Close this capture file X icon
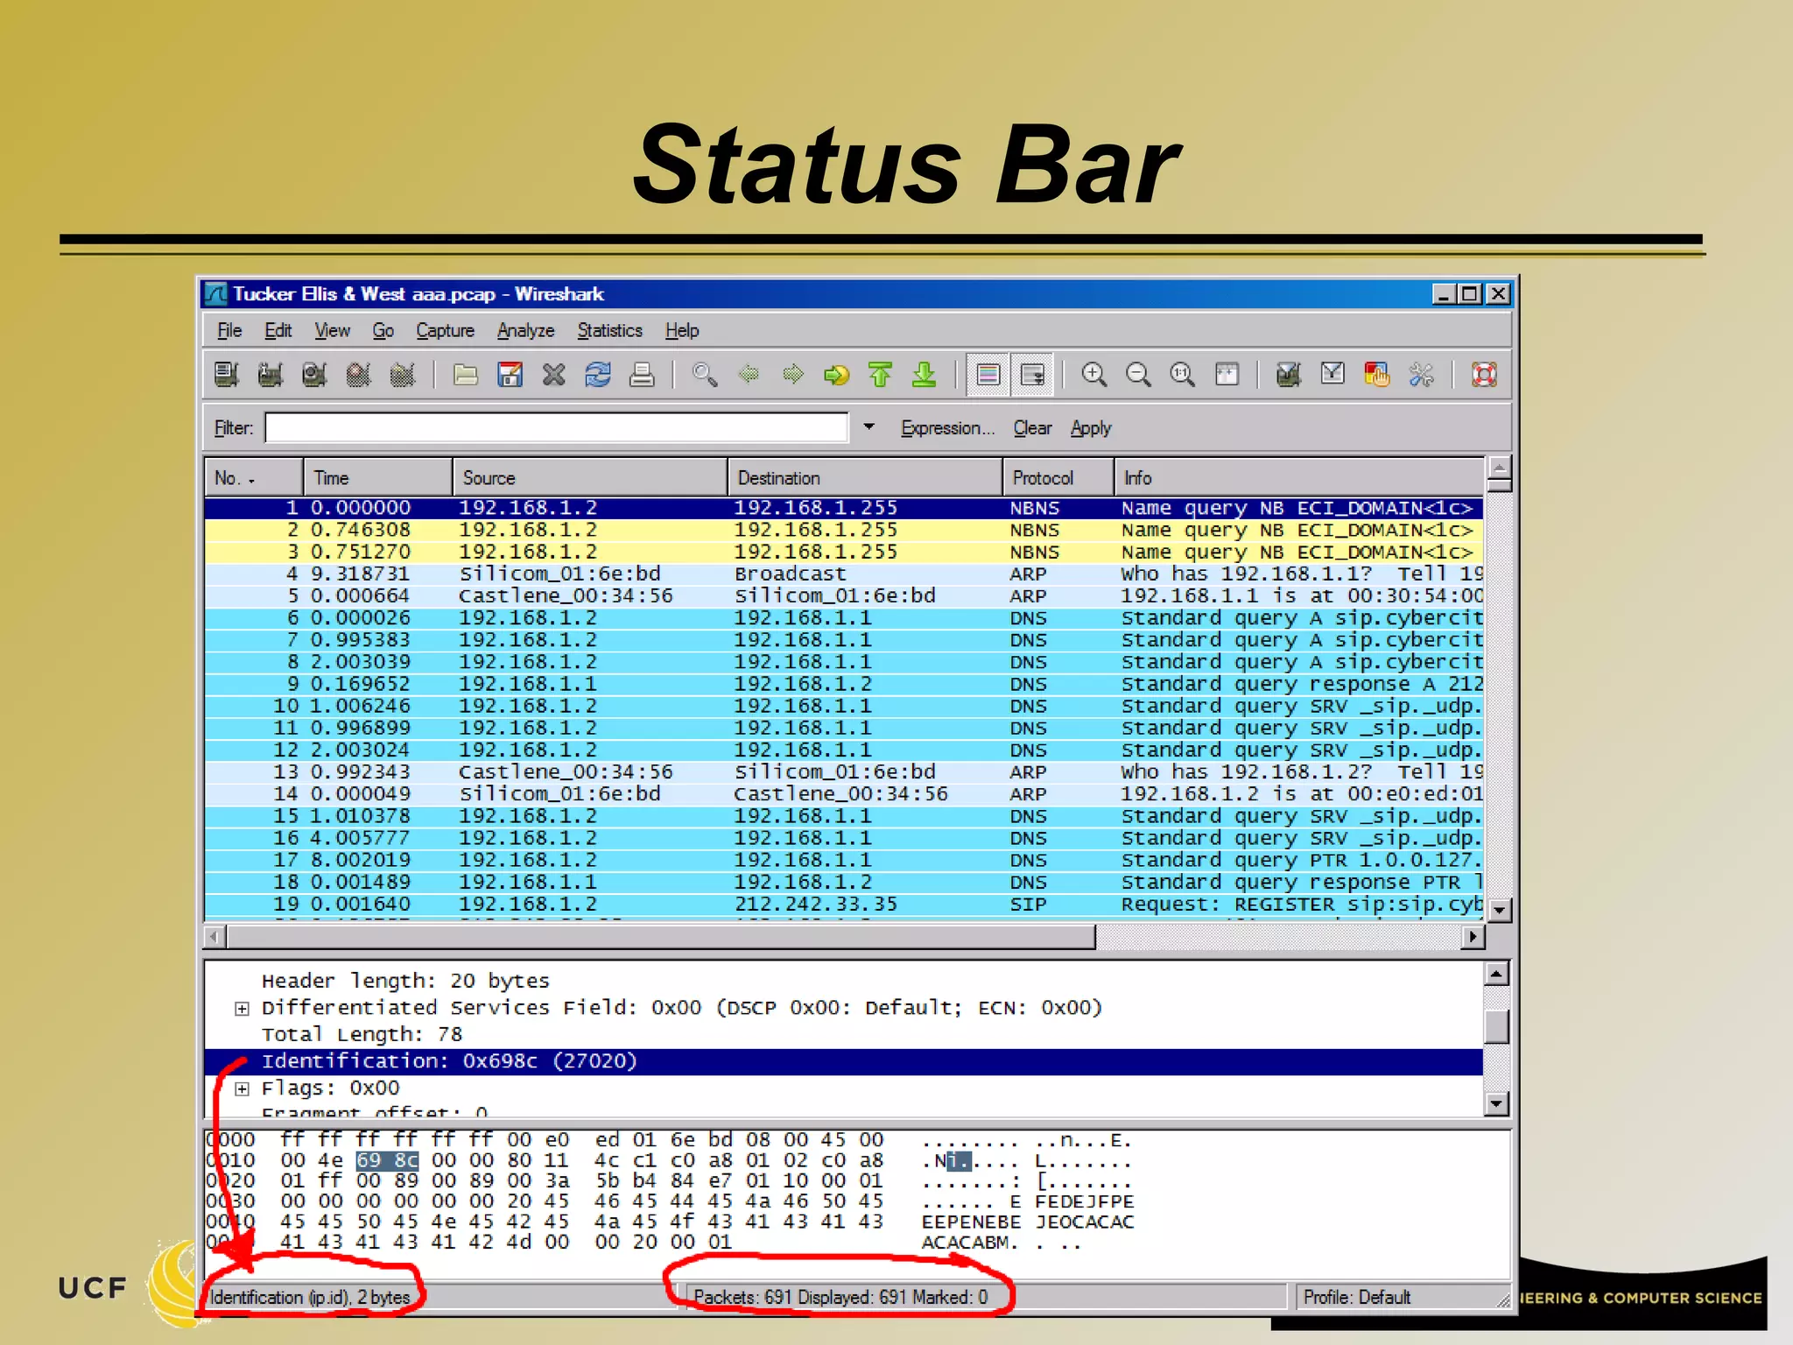1793x1345 pixels. [x=553, y=375]
